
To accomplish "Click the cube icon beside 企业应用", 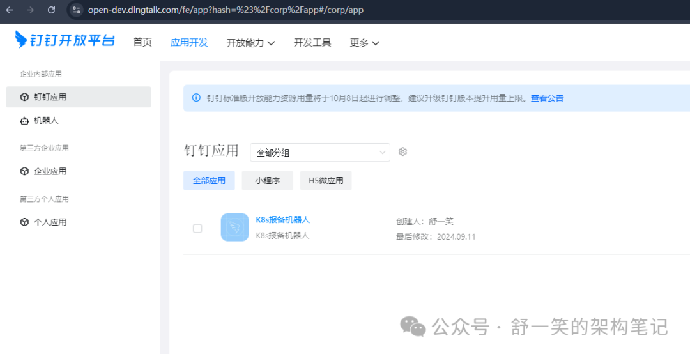I will 25,171.
